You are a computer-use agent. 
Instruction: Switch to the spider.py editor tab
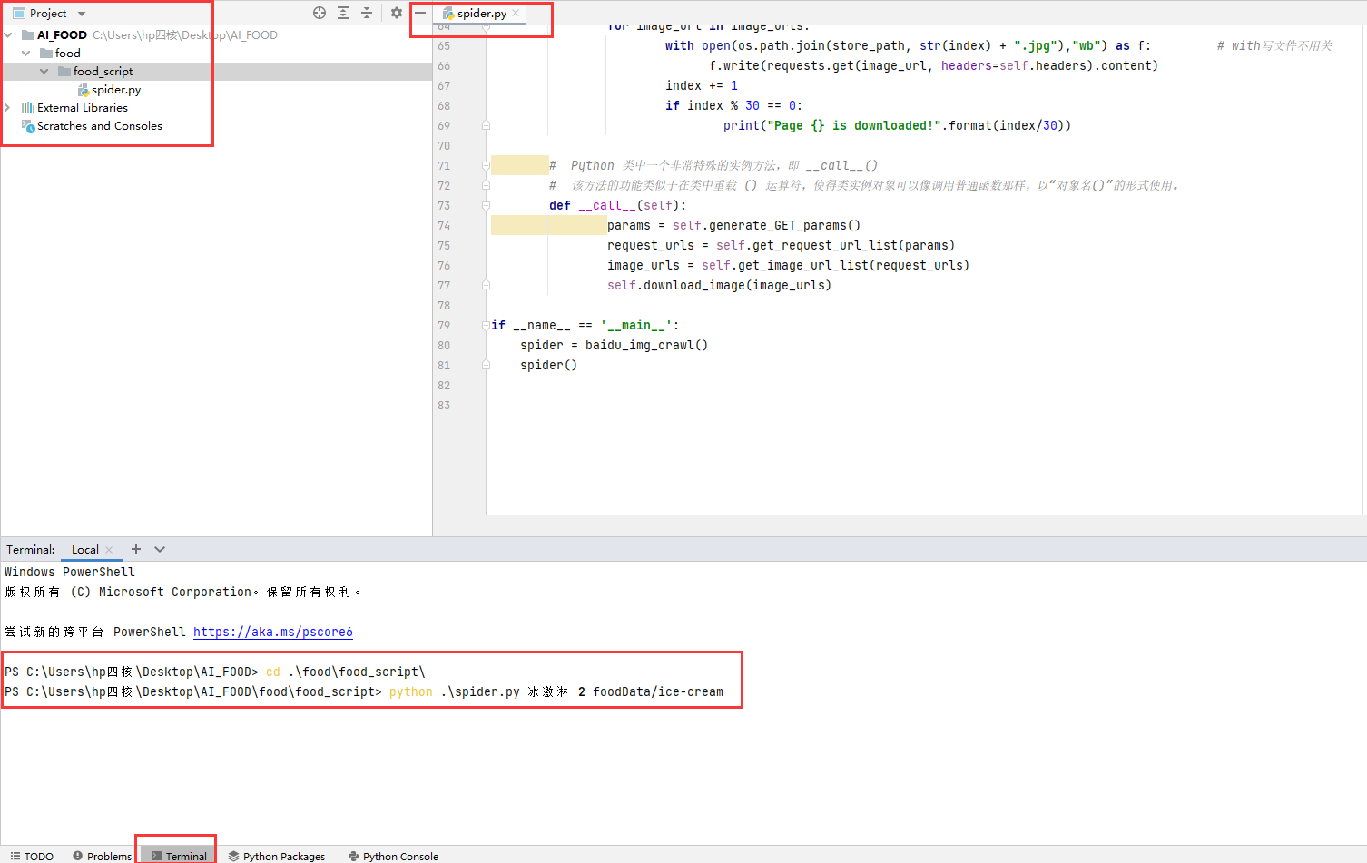481,14
